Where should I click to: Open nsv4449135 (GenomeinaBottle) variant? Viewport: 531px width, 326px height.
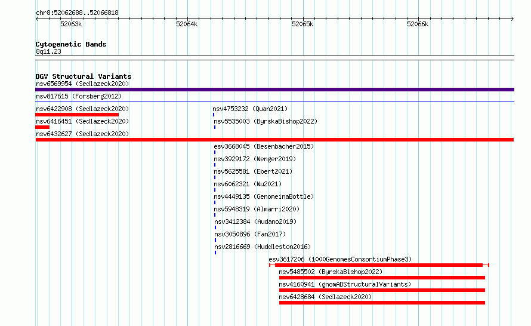pos(264,196)
